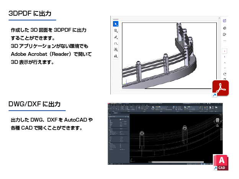
Task: Open the red AutoCAD application menu button
Action: pyautogui.click(x=109, y=104)
